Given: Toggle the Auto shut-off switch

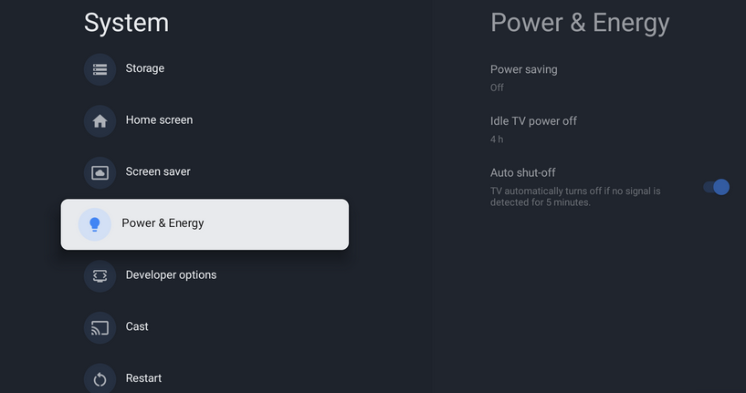Looking at the screenshot, I should 716,187.
